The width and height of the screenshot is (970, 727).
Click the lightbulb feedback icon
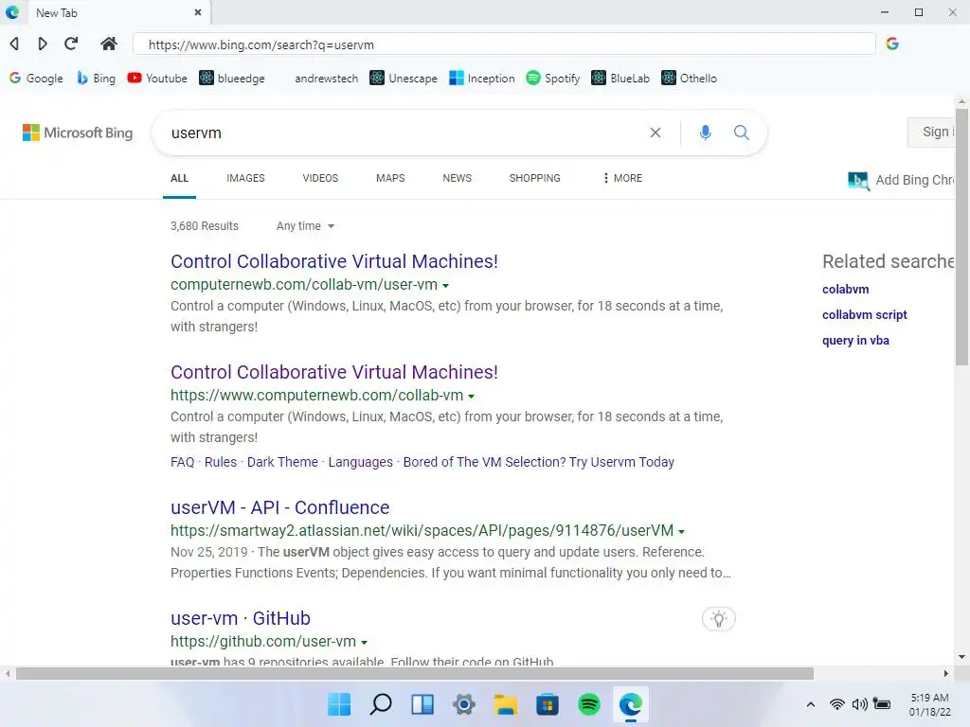[x=718, y=618]
